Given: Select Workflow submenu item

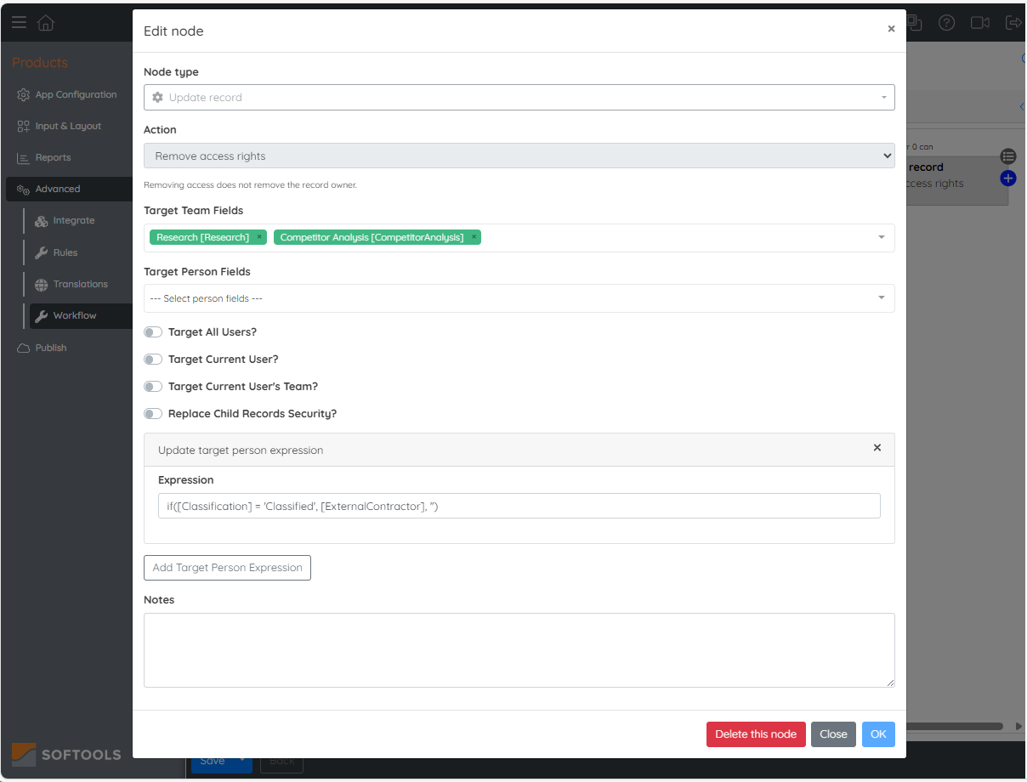Looking at the screenshot, I should click(81, 315).
